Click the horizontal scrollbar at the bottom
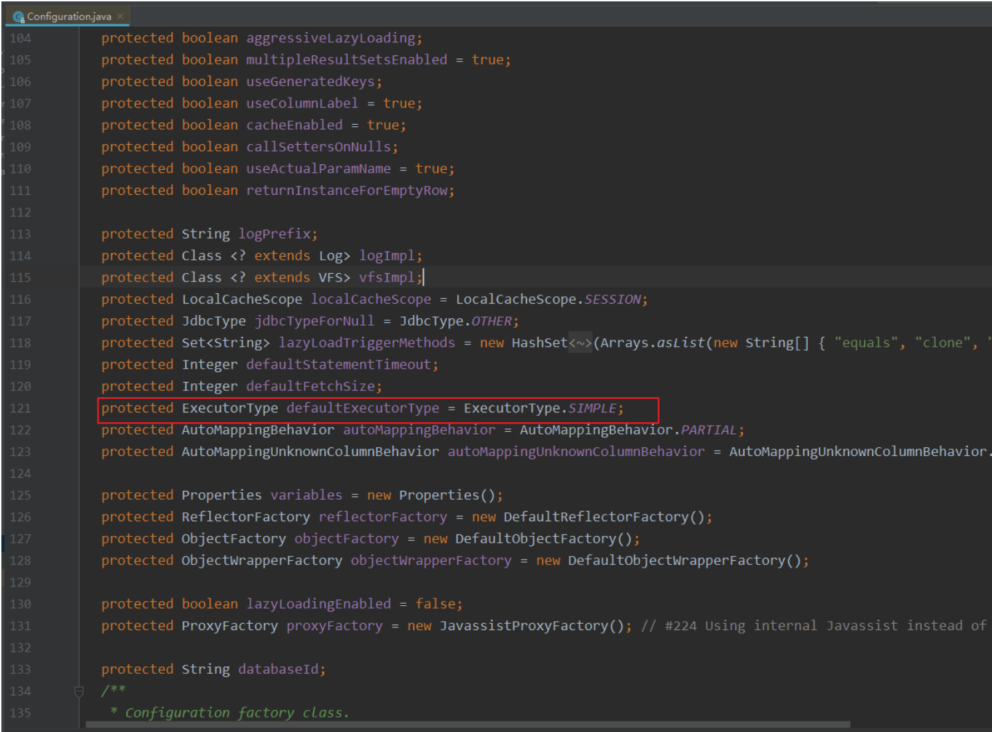 click(x=468, y=724)
